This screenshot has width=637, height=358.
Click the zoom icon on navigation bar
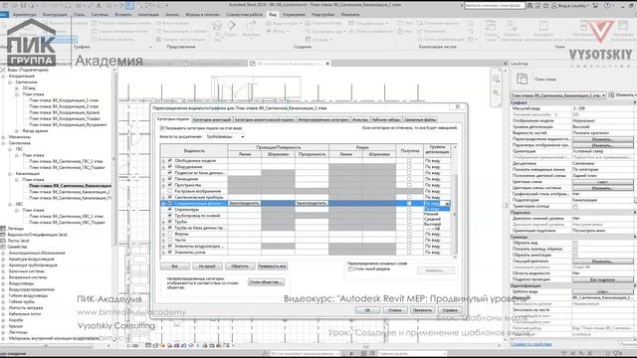point(496,92)
